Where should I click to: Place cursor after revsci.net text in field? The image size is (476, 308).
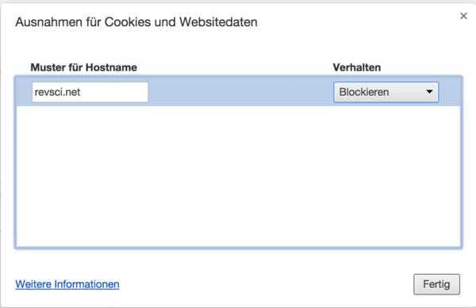(x=82, y=92)
